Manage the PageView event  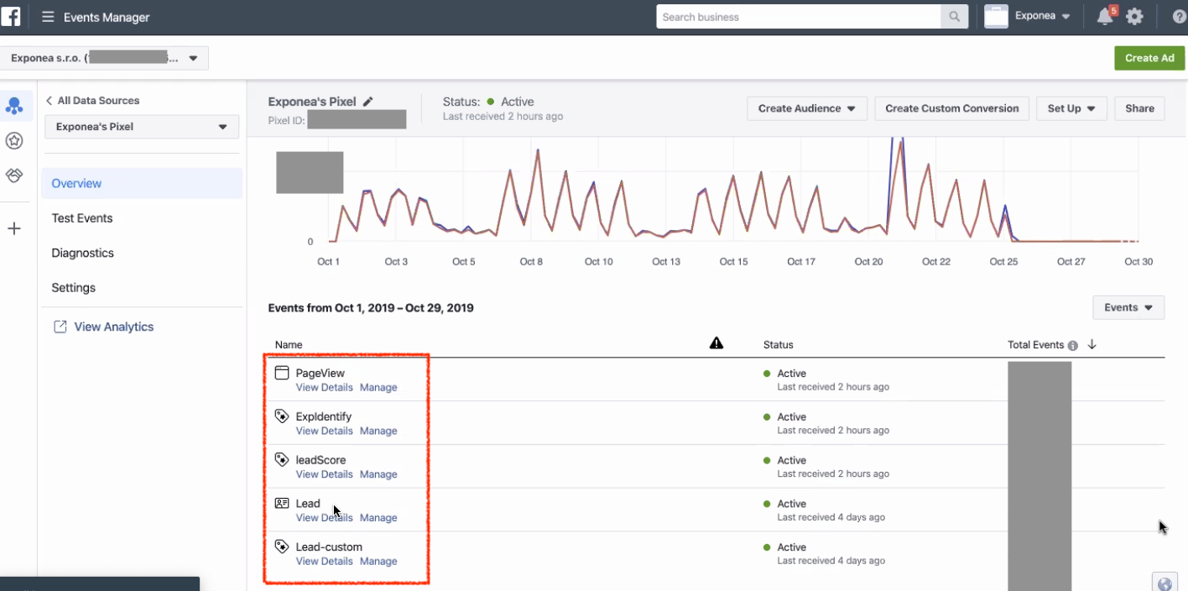click(378, 387)
